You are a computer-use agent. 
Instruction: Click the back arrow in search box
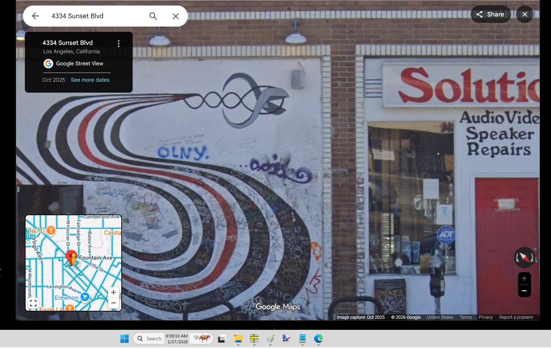35,16
